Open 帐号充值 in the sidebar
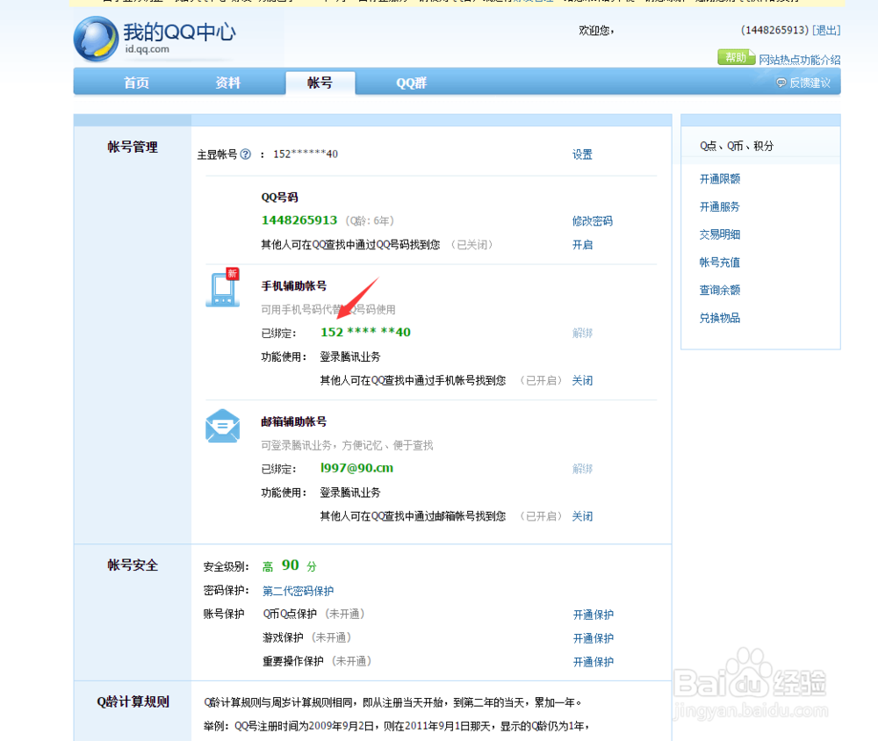 [720, 263]
